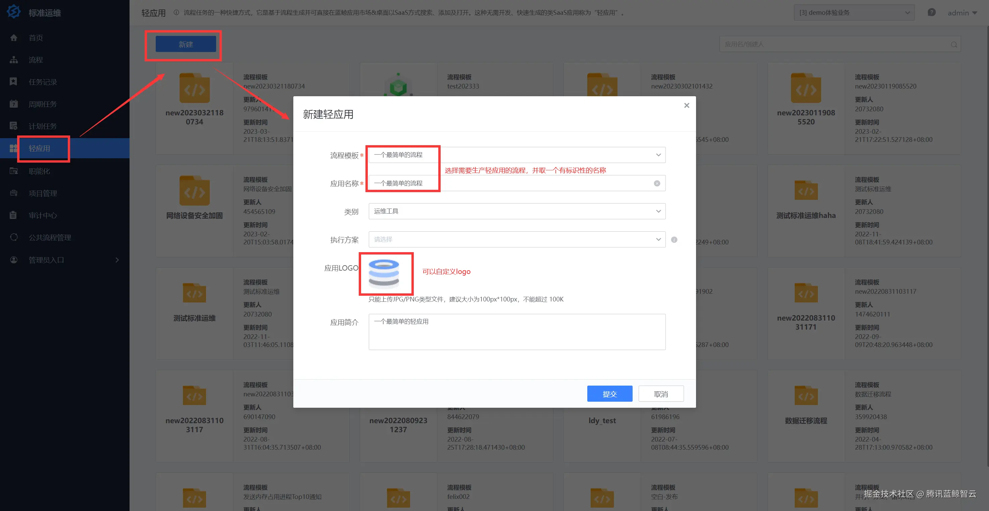Screen dimensions: 989x511
Task: Open 审计中心 in the sidebar
Action: pos(43,215)
